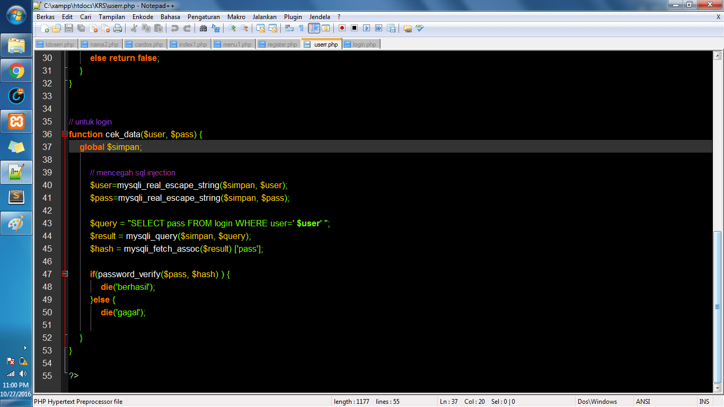This screenshot has width=724, height=407.
Task: Toggle the indent guide button
Action: (314, 28)
